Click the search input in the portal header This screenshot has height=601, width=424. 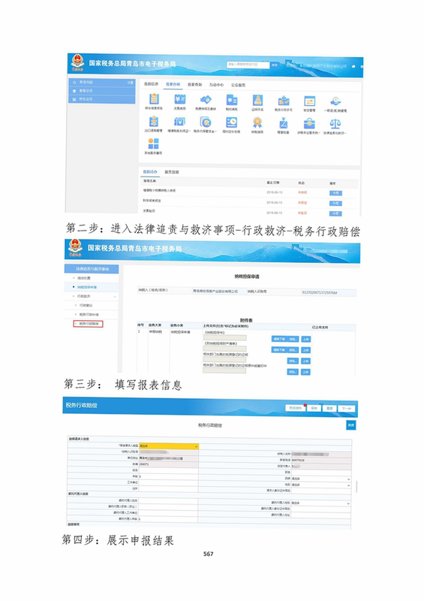point(248,65)
